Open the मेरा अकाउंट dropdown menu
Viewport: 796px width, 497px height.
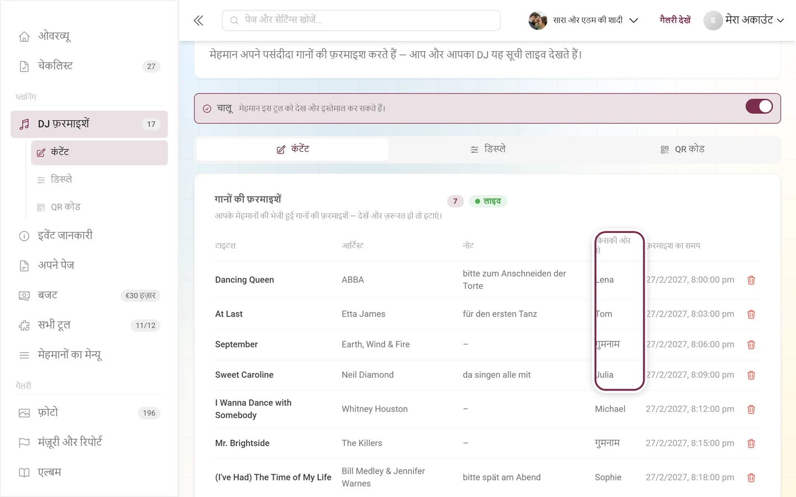click(x=744, y=20)
